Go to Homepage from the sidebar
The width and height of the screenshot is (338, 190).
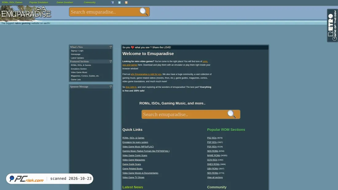(76, 54)
